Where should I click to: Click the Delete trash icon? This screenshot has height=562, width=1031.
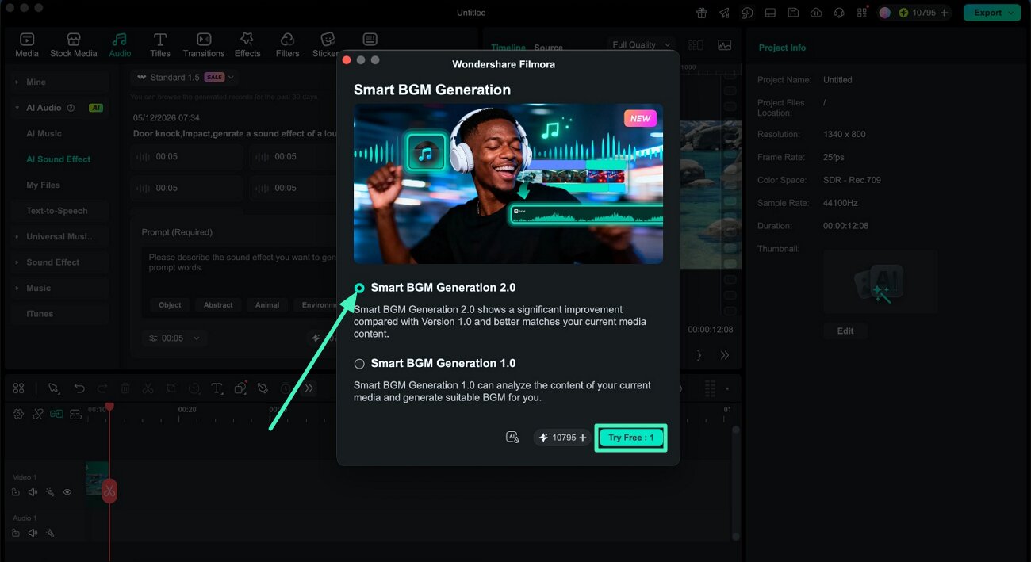pos(125,388)
